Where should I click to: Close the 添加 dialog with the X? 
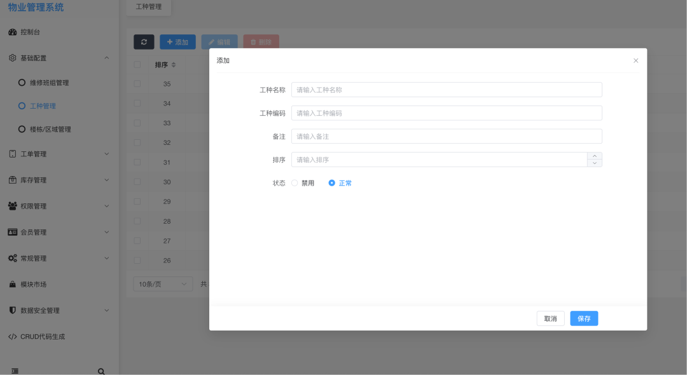point(635,60)
